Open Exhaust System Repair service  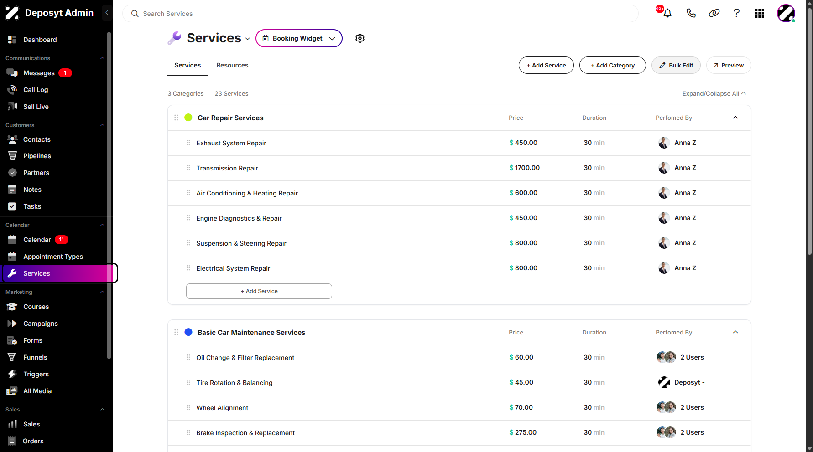click(x=231, y=143)
